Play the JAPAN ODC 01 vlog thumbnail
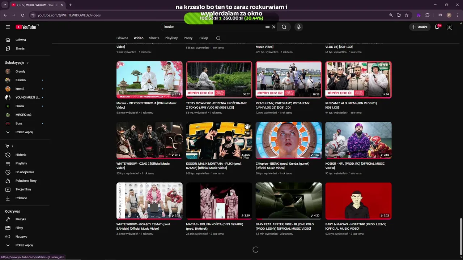The height and width of the screenshot is (260, 463). click(358, 80)
